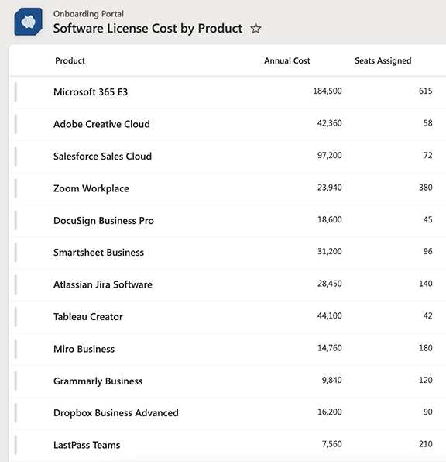Click the 90 seats assigned cell

point(427,412)
